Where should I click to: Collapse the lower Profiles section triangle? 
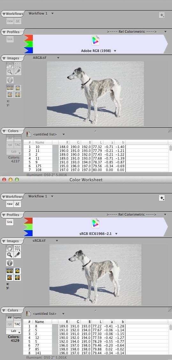point(4,215)
